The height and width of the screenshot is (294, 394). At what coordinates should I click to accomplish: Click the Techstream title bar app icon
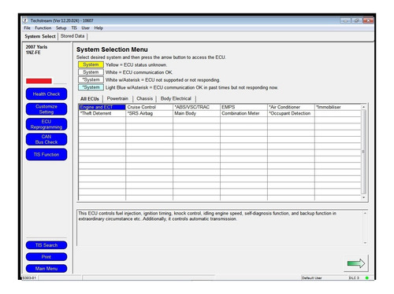click(25, 20)
